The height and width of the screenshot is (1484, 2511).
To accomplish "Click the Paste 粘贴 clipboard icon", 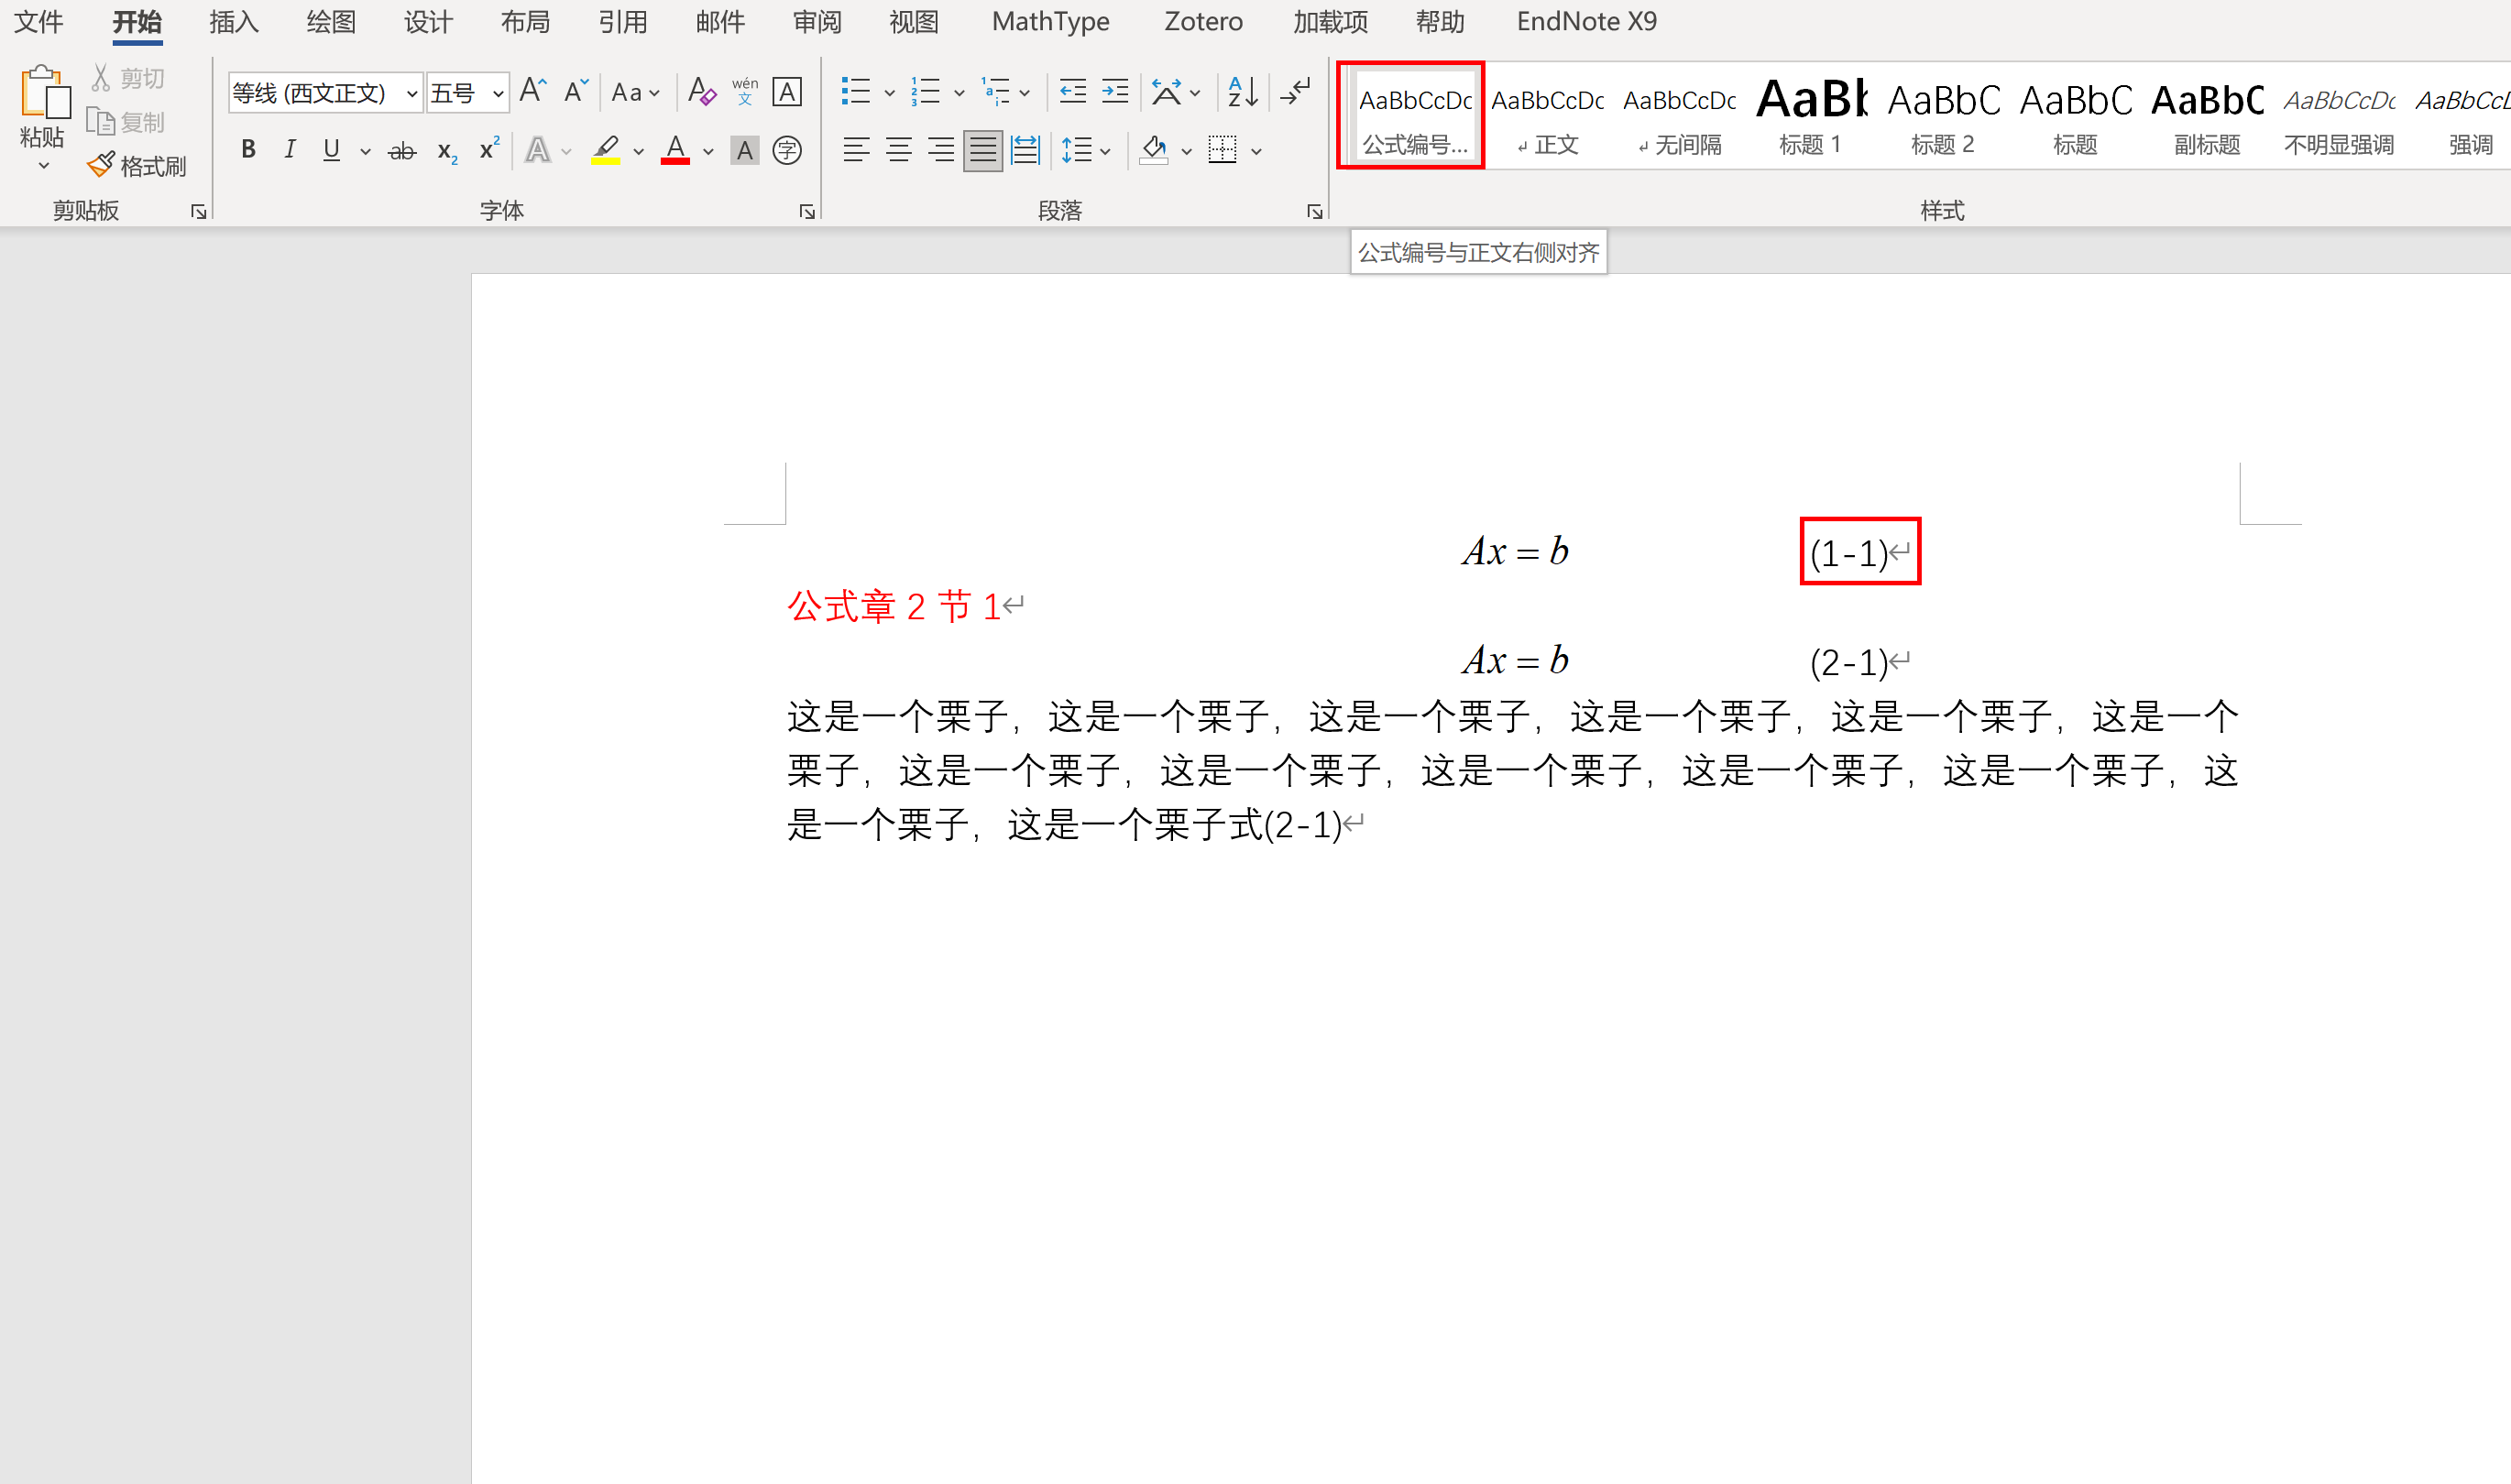I will coord(43,93).
